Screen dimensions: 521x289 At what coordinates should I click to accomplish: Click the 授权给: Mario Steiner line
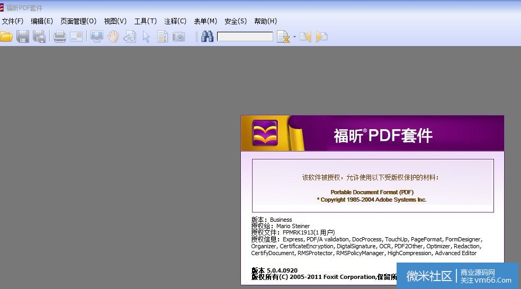click(x=281, y=226)
